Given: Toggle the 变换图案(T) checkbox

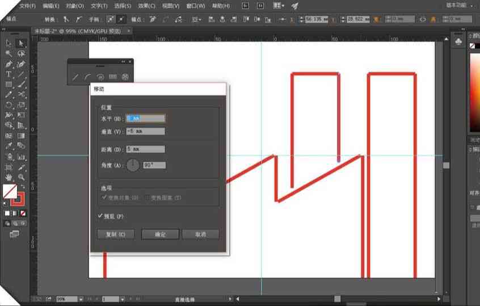Looking at the screenshot, I should 147,198.
